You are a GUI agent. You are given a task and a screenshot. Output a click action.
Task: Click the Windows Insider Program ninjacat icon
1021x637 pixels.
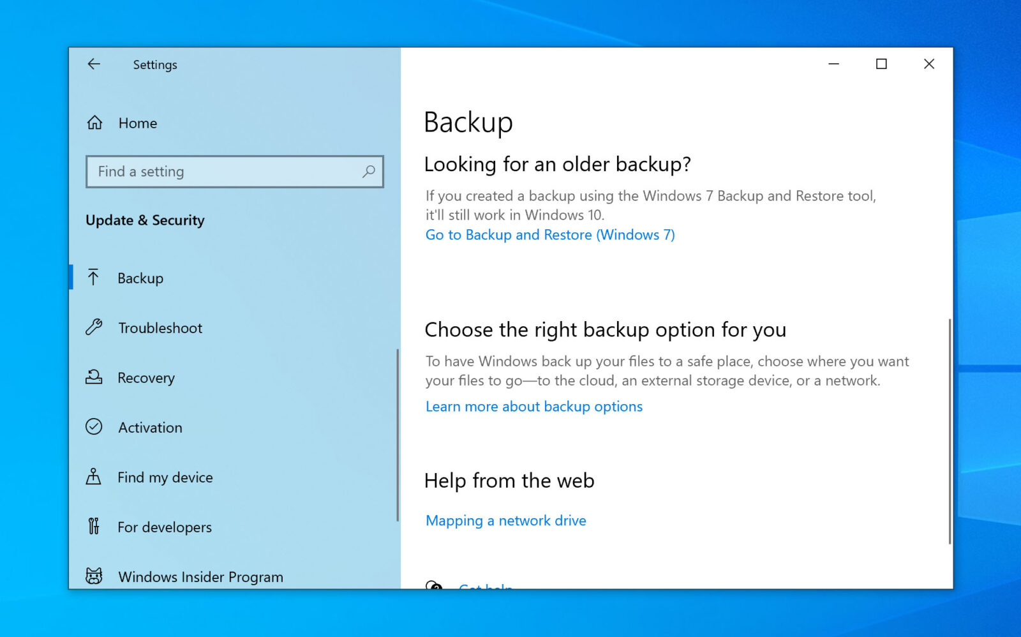[x=94, y=576]
